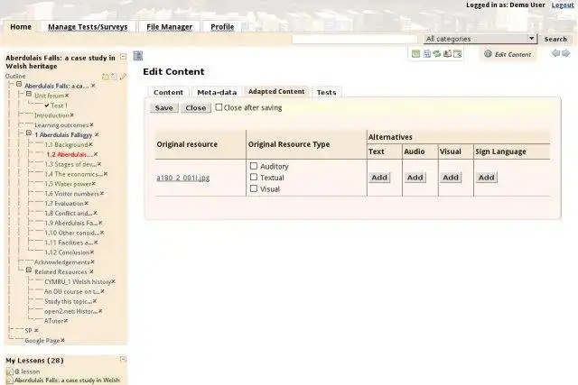Click x icon next to Unit forum

(67, 96)
